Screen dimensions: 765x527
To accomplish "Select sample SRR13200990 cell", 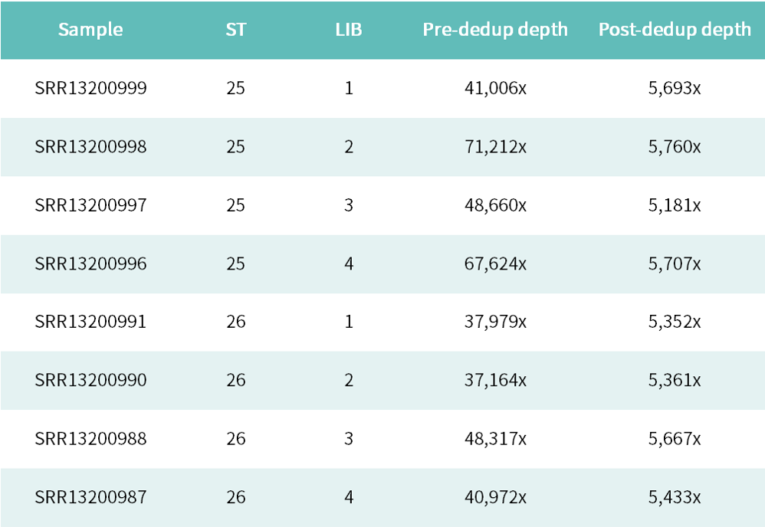I will click(x=90, y=380).
